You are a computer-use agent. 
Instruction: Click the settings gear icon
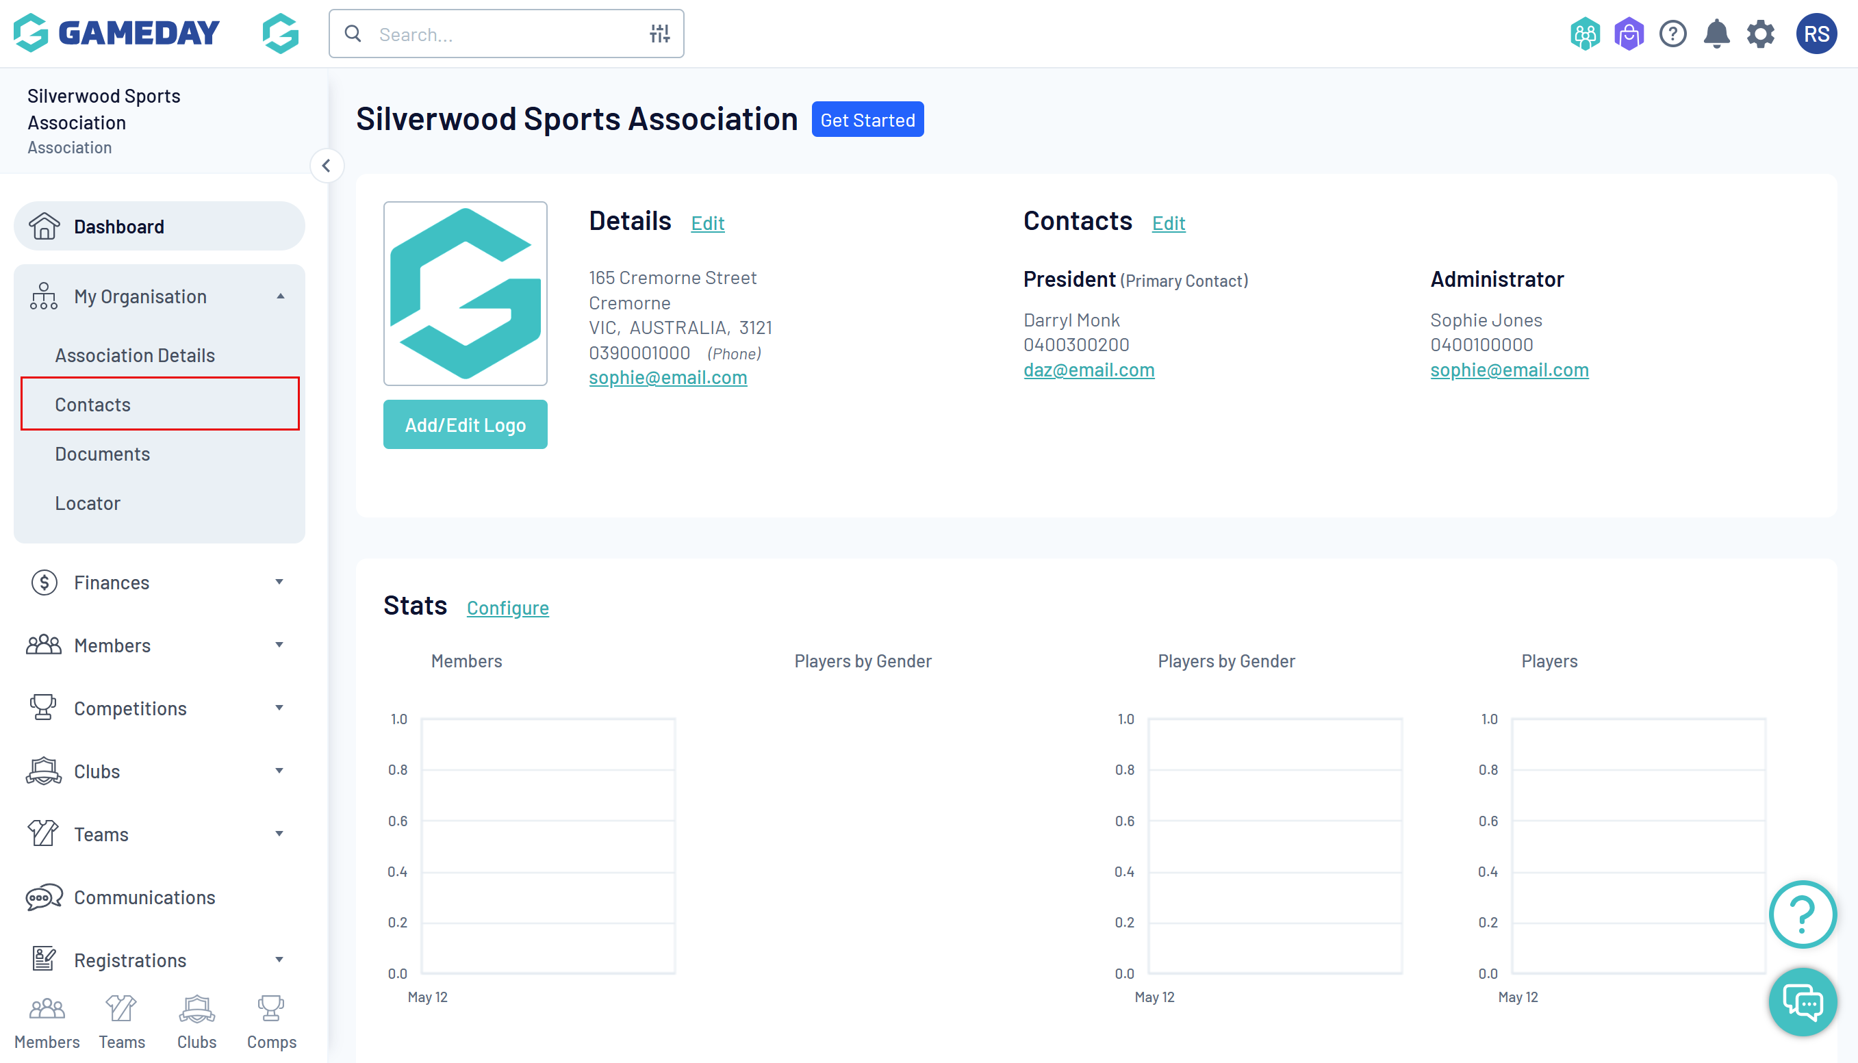(x=1760, y=34)
